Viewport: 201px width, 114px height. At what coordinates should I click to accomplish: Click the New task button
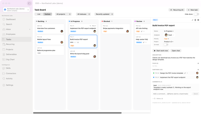pos(193,10)
